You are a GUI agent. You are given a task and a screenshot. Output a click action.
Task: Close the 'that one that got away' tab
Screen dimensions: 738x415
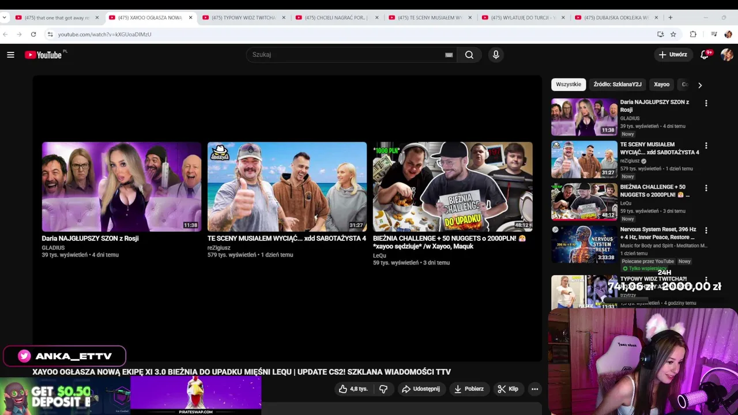[x=97, y=17]
